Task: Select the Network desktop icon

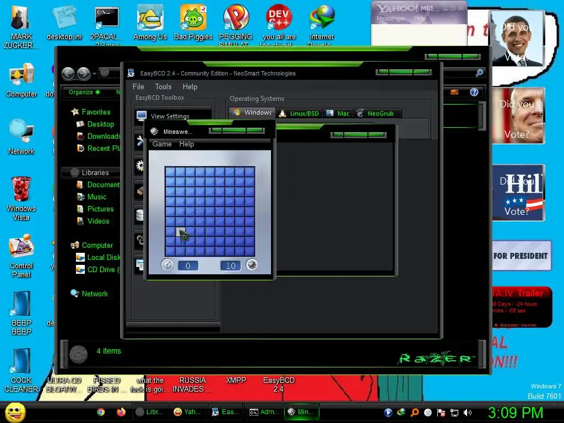Action: (21, 137)
